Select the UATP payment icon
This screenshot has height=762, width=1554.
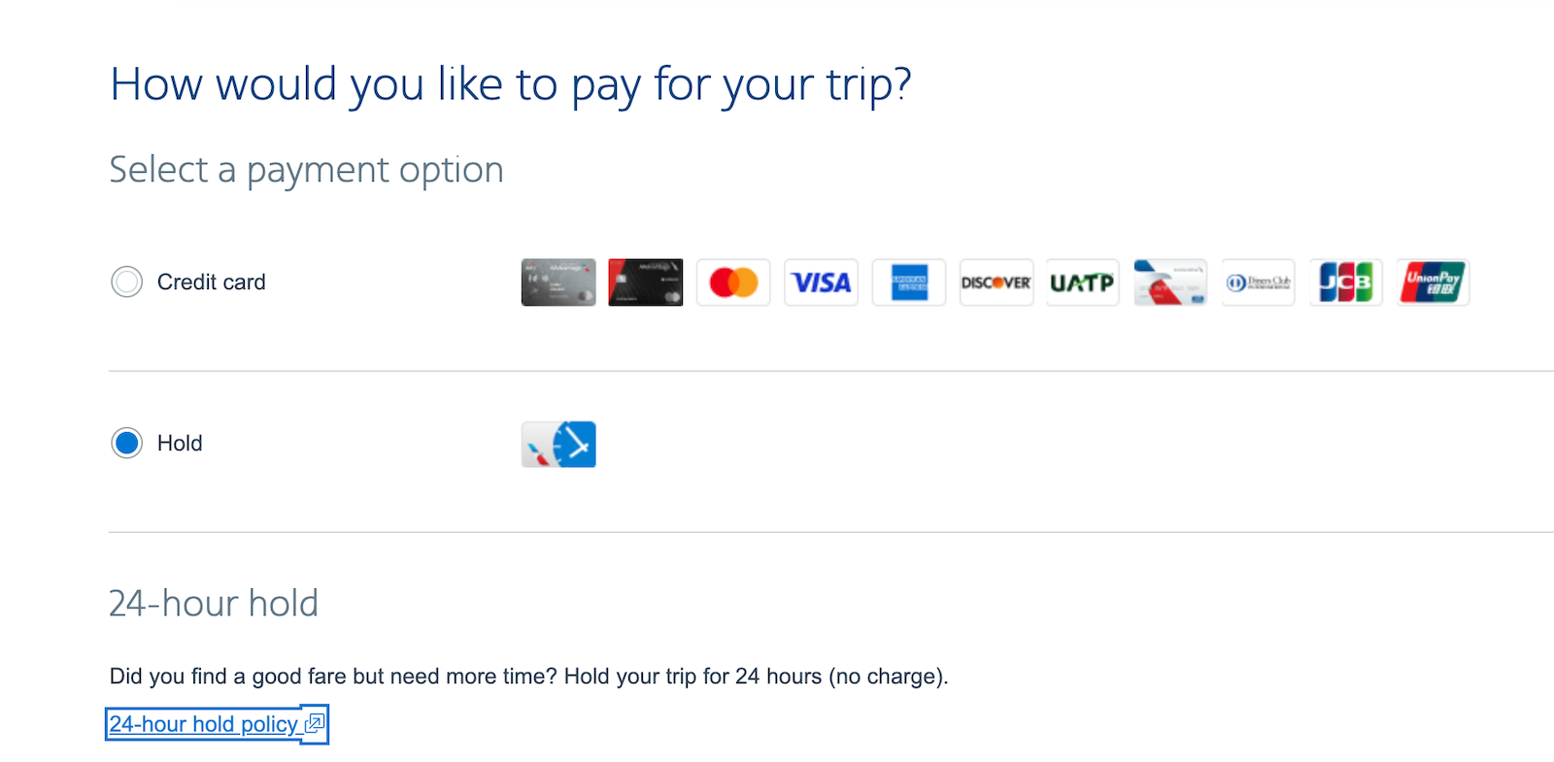pyautogui.click(x=1082, y=282)
